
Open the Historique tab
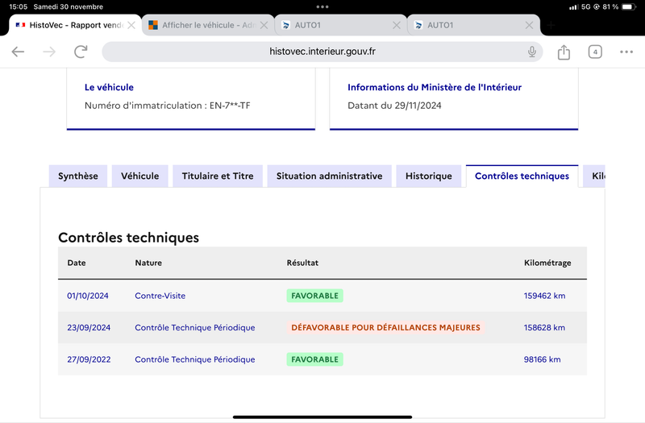click(429, 176)
